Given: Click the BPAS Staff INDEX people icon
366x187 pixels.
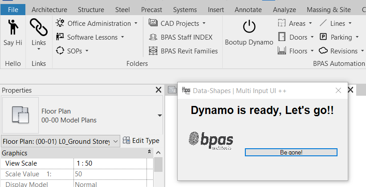Looking at the screenshot, I should [x=153, y=37].
